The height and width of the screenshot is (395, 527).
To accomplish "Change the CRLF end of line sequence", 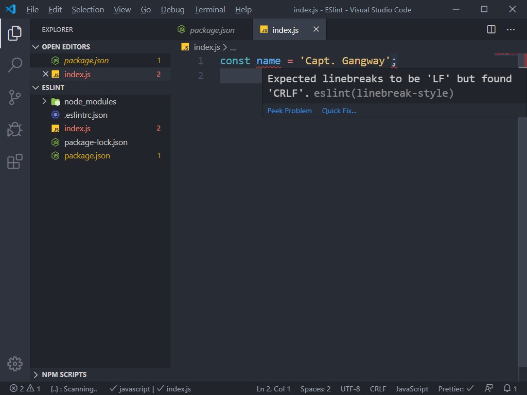I will pos(378,389).
